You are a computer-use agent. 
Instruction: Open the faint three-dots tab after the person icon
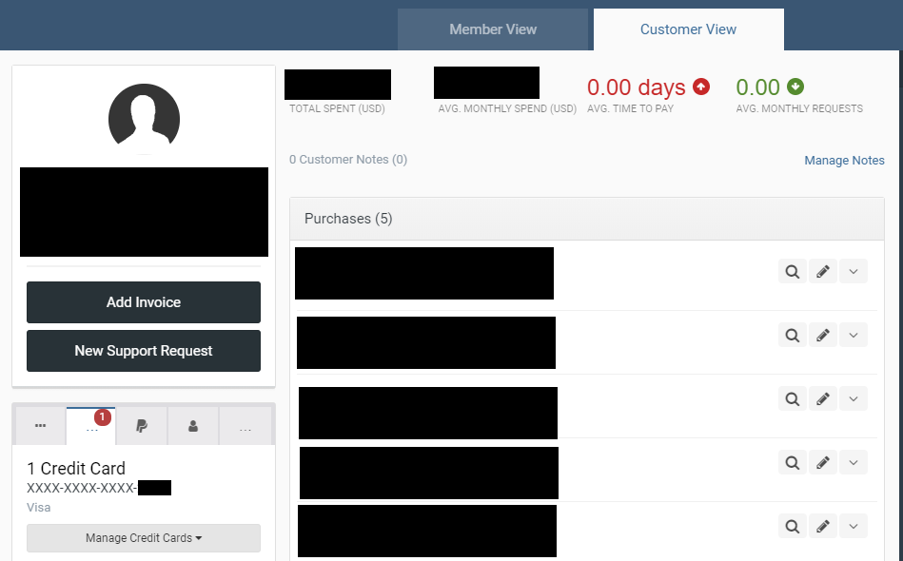(245, 426)
